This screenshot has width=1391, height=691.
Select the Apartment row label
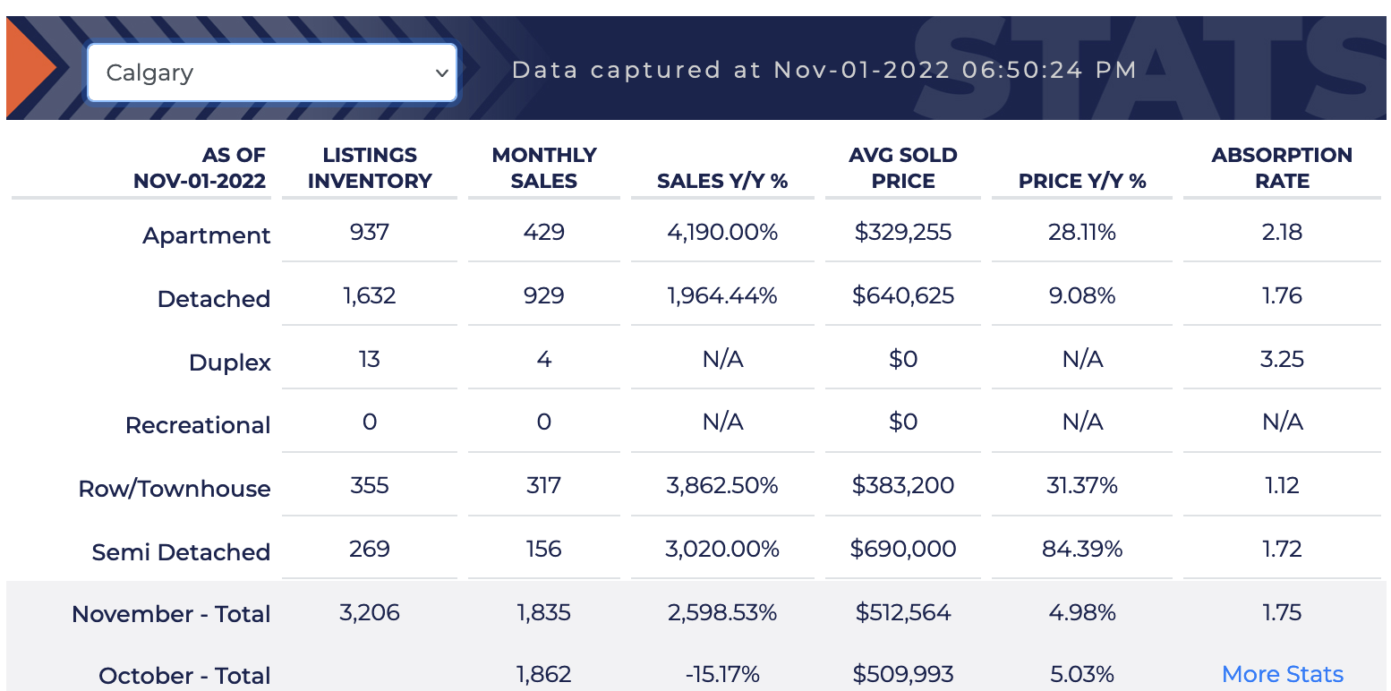(x=207, y=235)
